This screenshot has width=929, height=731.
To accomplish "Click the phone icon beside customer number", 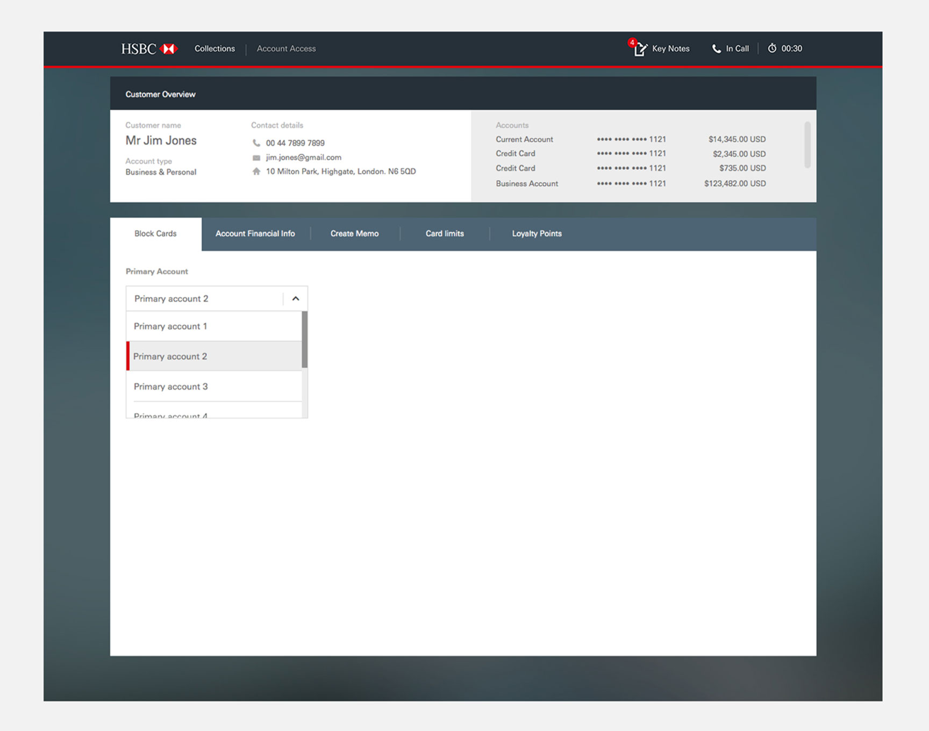I will coord(256,143).
